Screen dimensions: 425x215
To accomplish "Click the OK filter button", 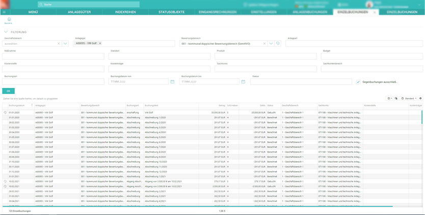I will pos(8,91).
